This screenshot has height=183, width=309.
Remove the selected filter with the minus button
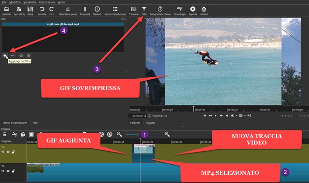pos(13,56)
